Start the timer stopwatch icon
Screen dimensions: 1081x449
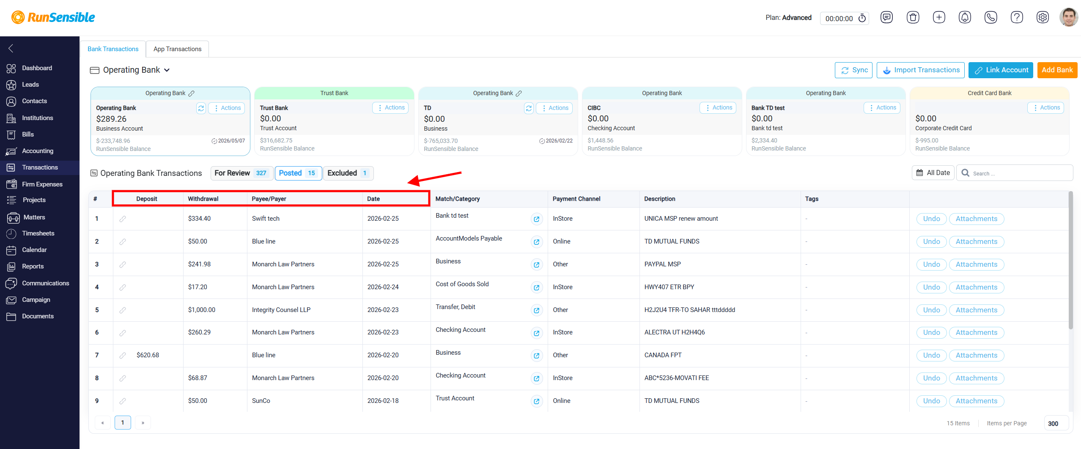[862, 18]
